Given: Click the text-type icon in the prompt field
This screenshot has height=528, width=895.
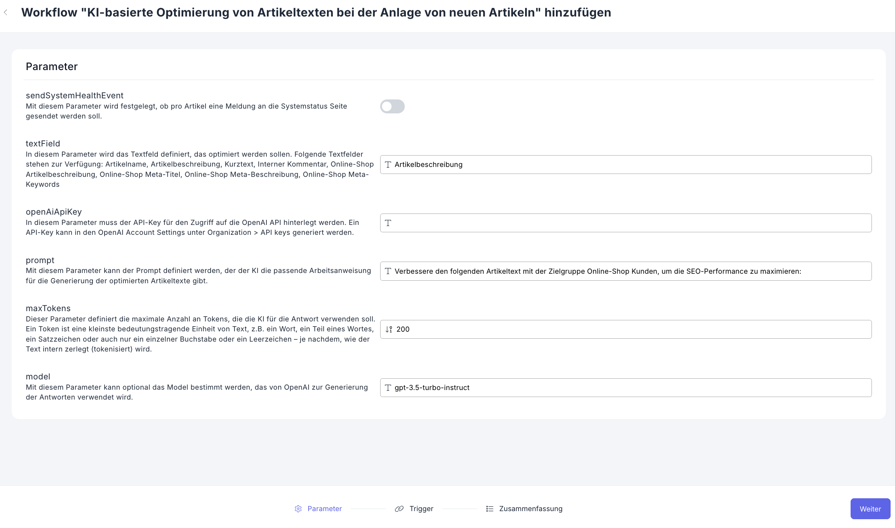Looking at the screenshot, I should point(388,271).
